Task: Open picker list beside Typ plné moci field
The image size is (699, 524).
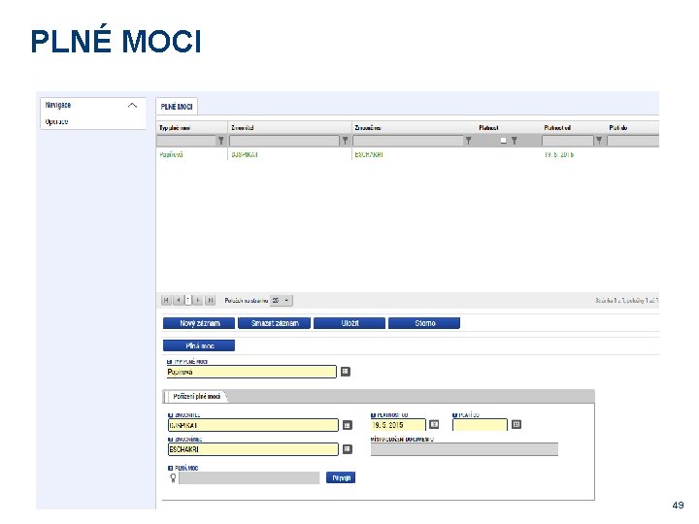Action: 346,371
